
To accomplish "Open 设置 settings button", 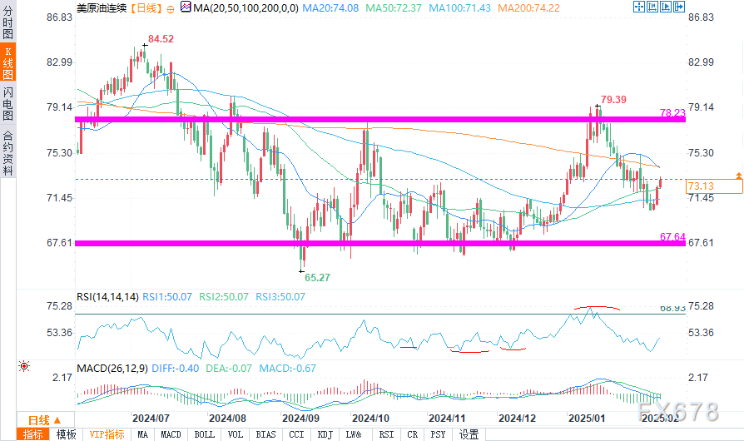I will (469, 434).
